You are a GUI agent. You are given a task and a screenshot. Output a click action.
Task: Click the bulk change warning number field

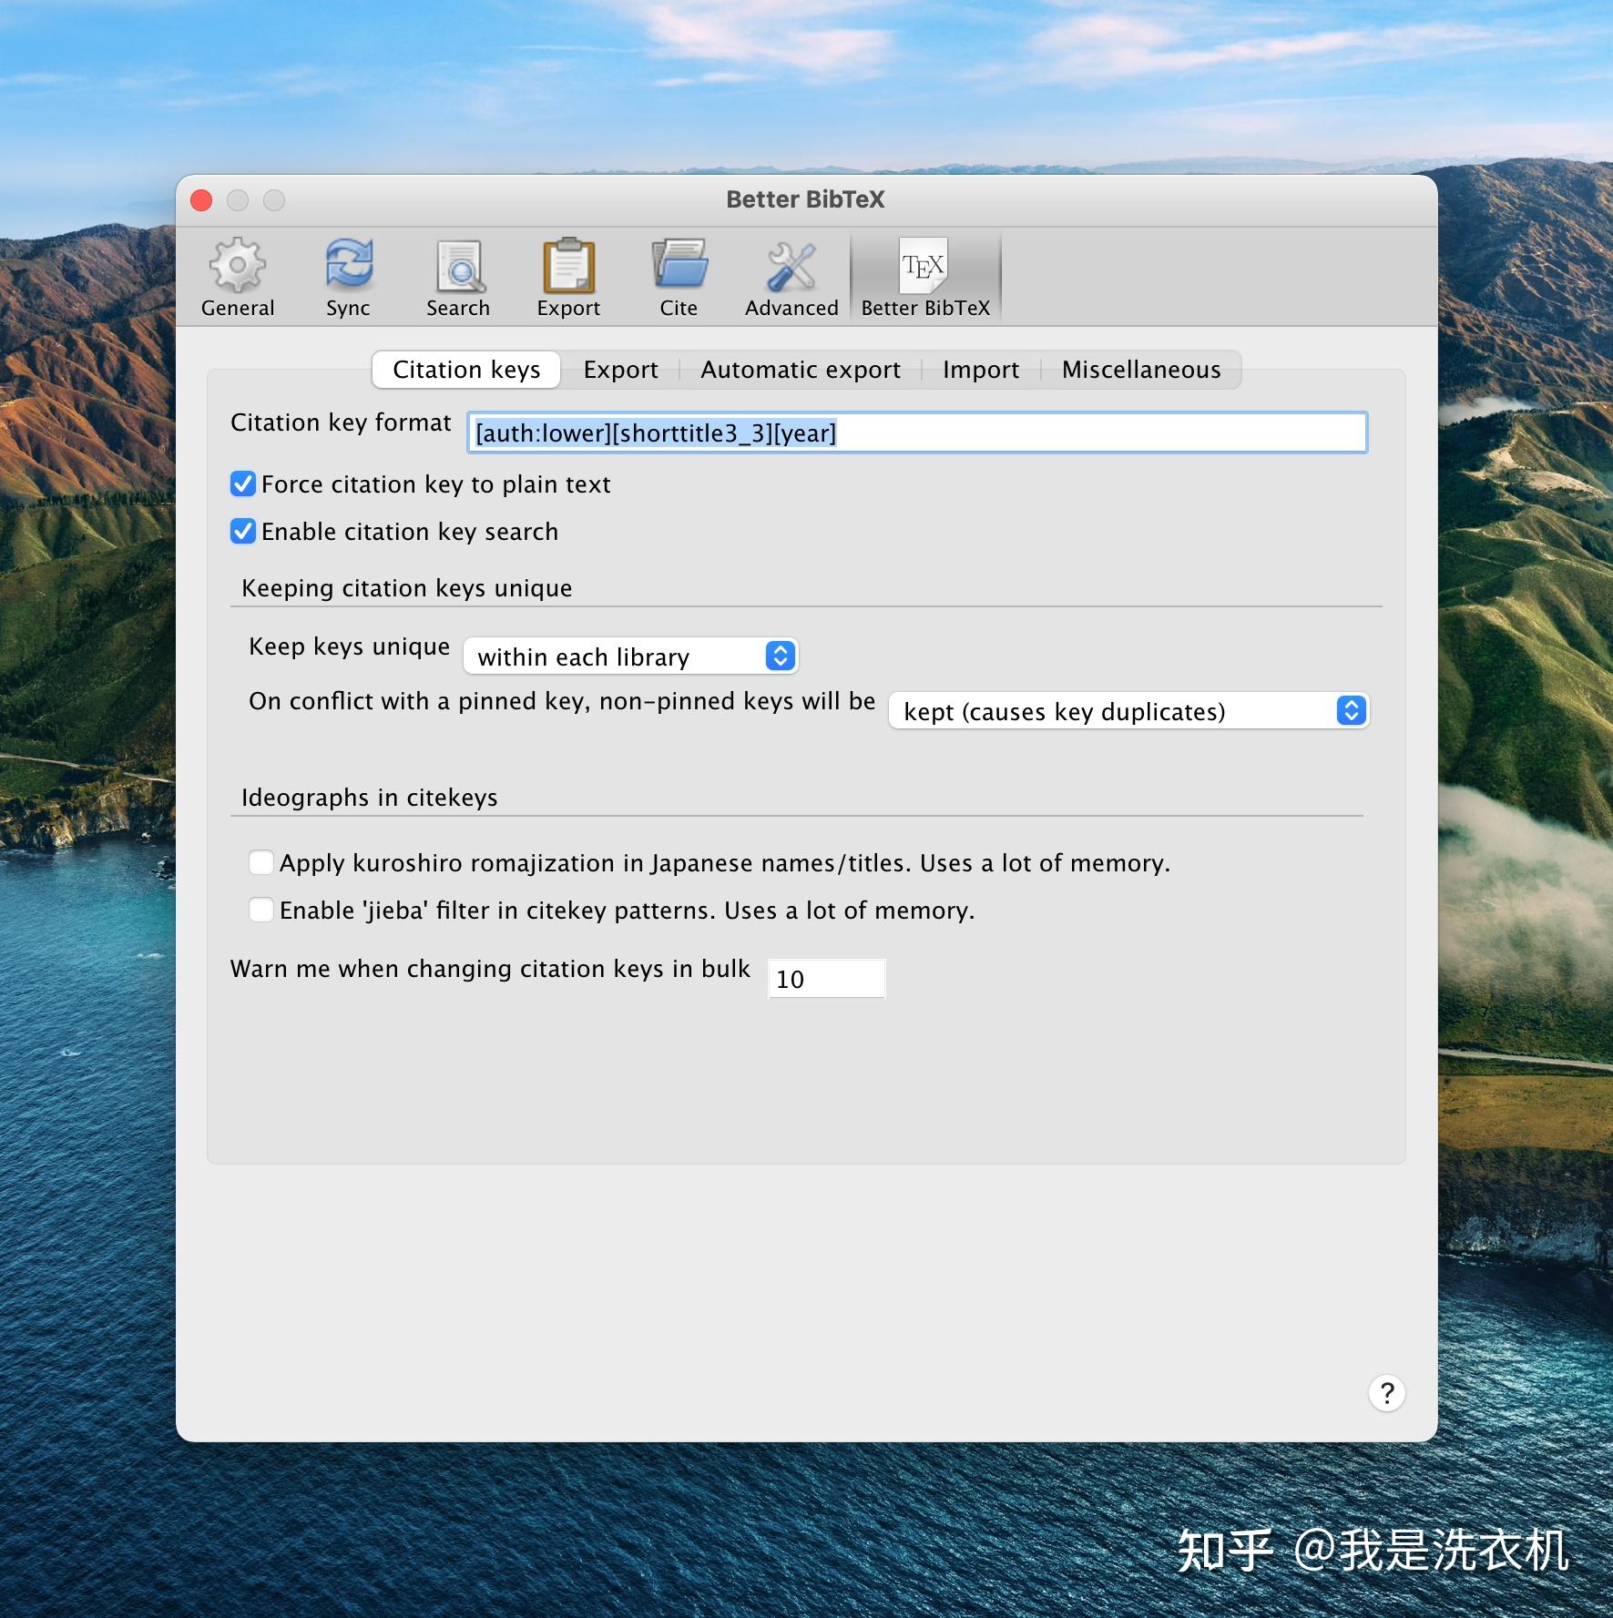coord(826,977)
